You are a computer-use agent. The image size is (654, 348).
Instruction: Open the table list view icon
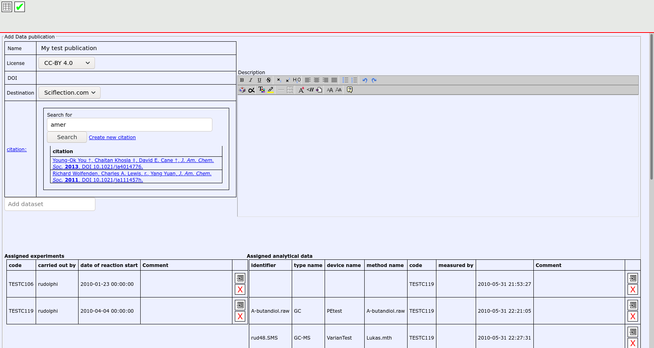point(7,7)
